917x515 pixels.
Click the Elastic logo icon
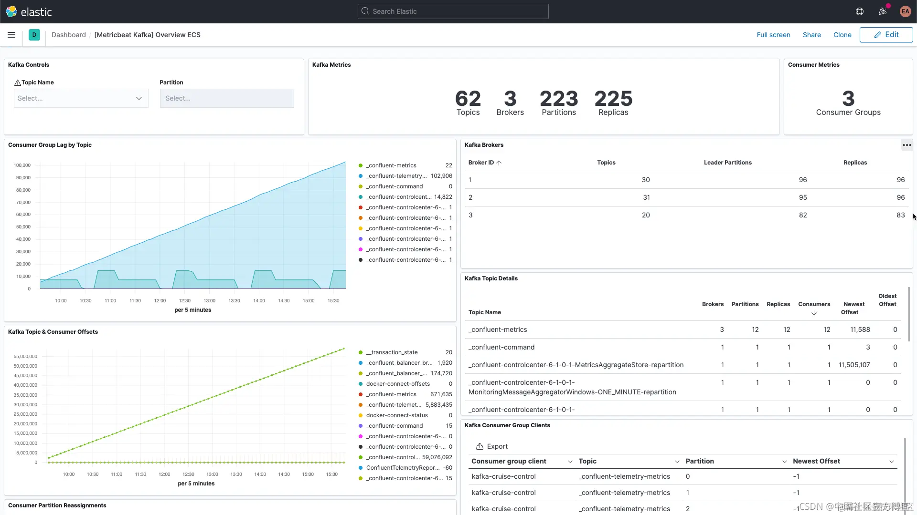click(x=11, y=11)
